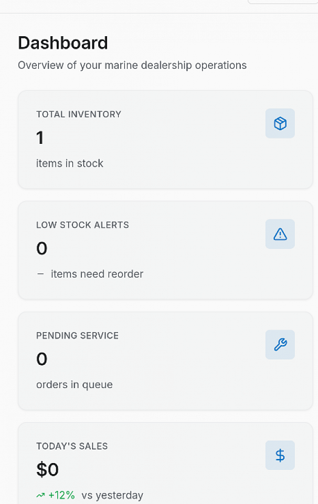Screen dimensions: 318x504
Task: Click the $0 sales amount
Action: [47, 469]
